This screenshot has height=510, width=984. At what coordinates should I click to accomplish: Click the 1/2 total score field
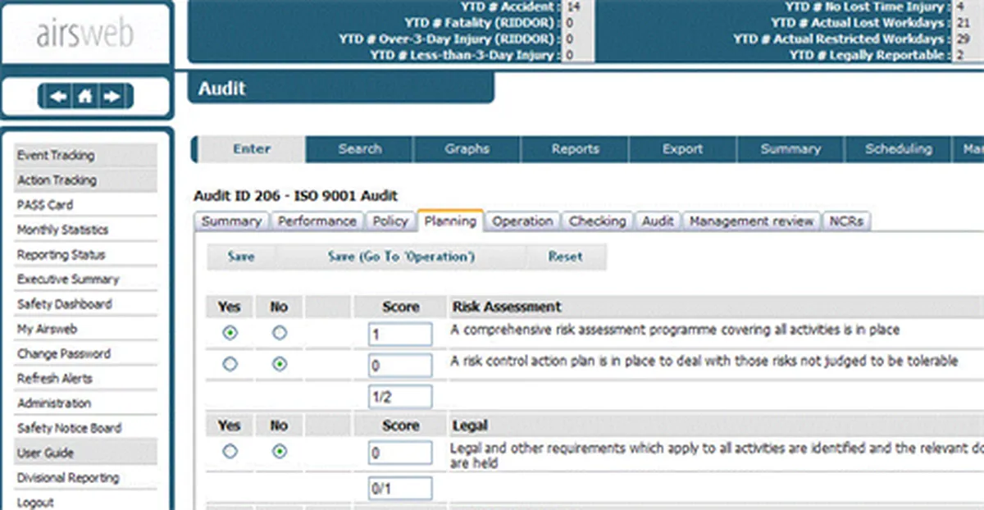point(400,397)
